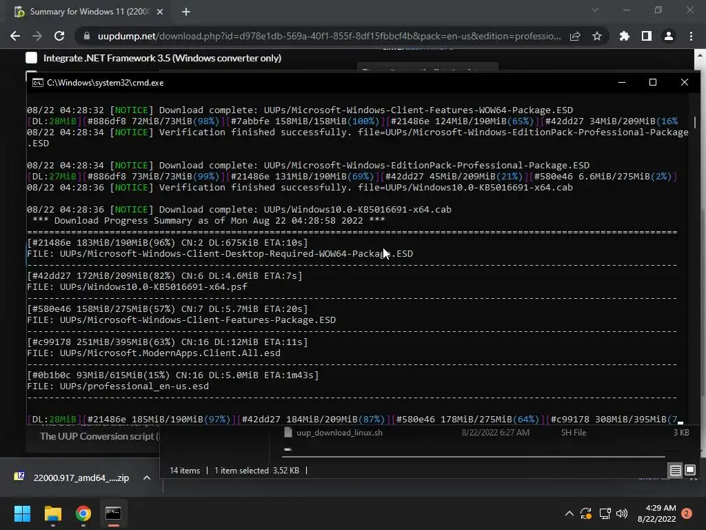Image resolution: width=706 pixels, height=530 pixels.
Task: Click '1 item selected 3.52 KB' status
Action: [x=256, y=471]
